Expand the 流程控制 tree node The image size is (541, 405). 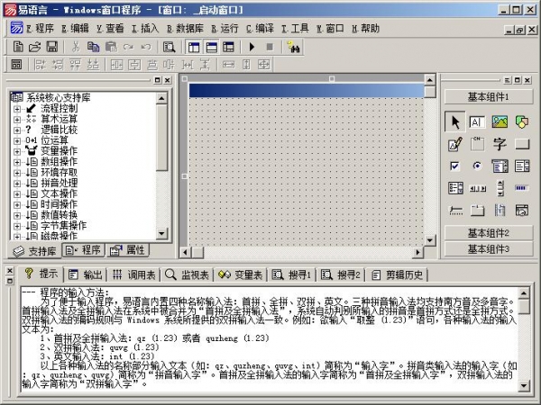(x=17, y=109)
